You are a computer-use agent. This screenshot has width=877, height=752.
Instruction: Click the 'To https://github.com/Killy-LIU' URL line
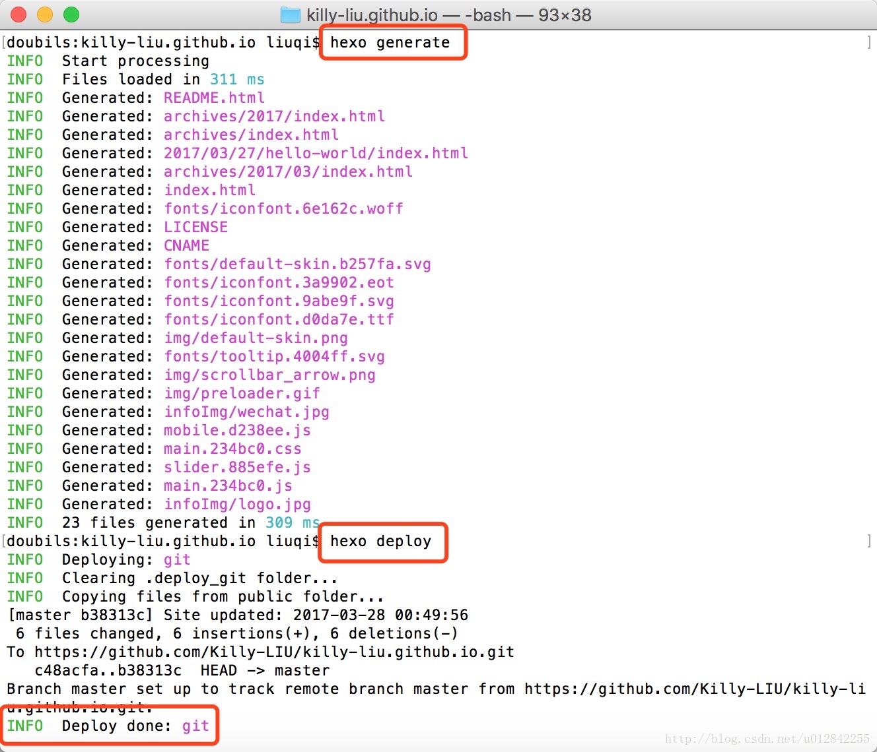click(261, 652)
